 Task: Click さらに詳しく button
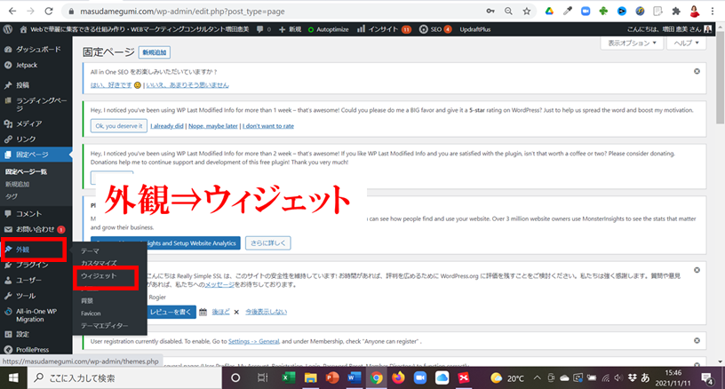point(268,243)
